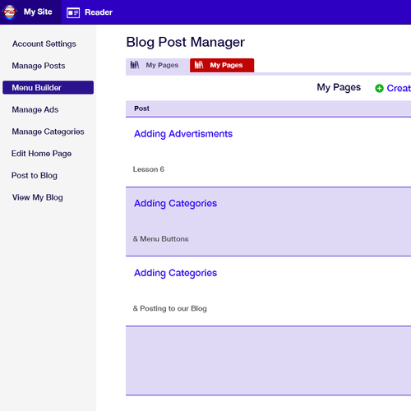Click the site logo avatar icon

(x=10, y=12)
